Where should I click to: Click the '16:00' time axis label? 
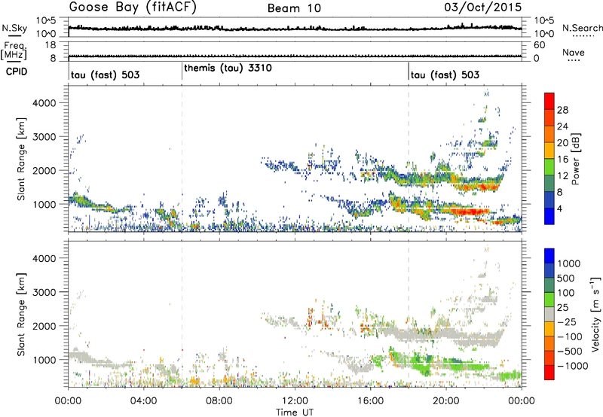click(x=370, y=401)
